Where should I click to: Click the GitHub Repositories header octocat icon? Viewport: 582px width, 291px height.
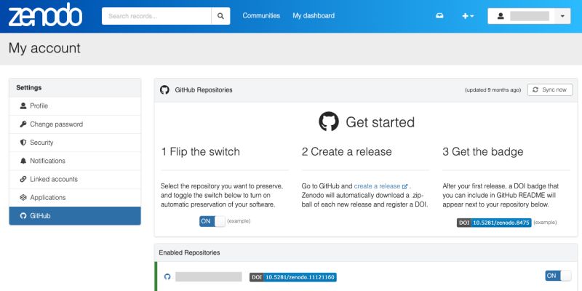(164, 89)
